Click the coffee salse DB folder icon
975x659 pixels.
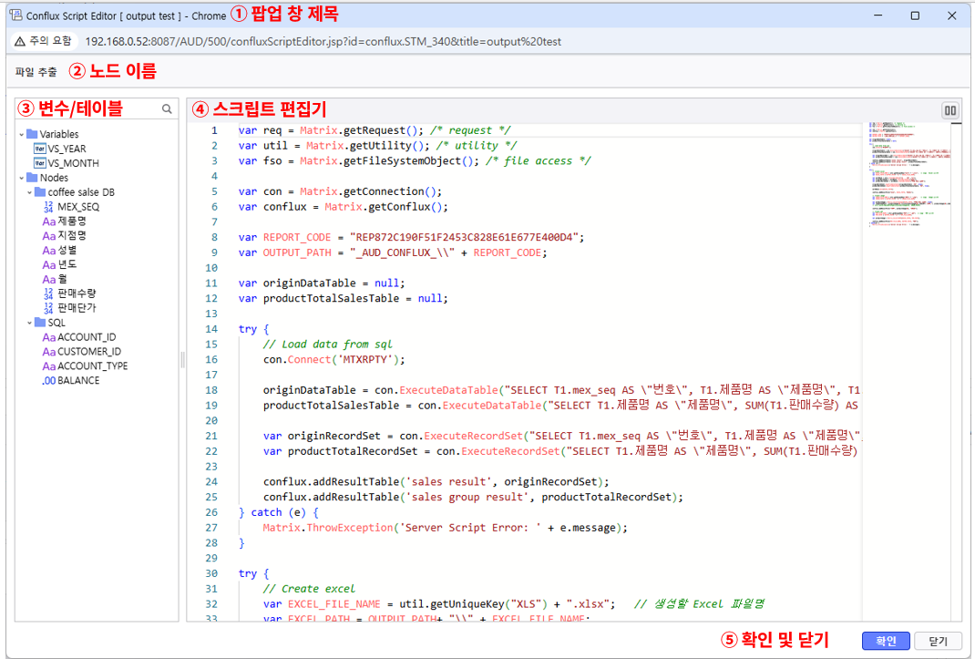[40, 192]
